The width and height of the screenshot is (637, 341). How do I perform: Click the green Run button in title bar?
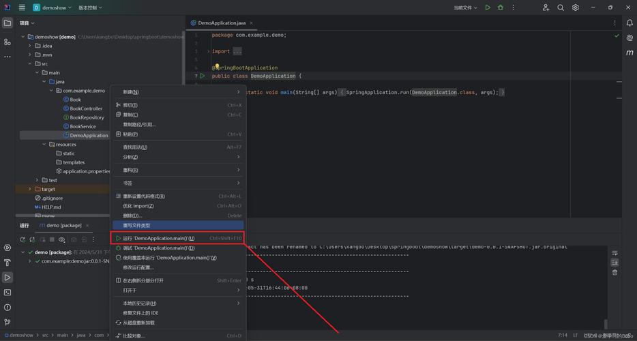(488, 8)
